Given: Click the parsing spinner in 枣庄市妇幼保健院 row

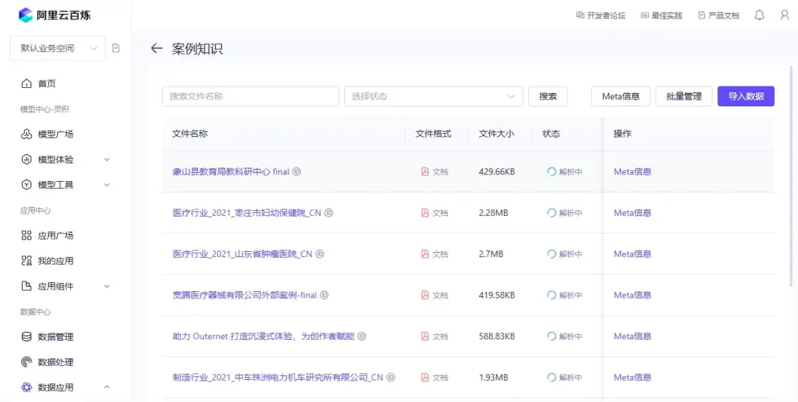Looking at the screenshot, I should pyautogui.click(x=551, y=213).
